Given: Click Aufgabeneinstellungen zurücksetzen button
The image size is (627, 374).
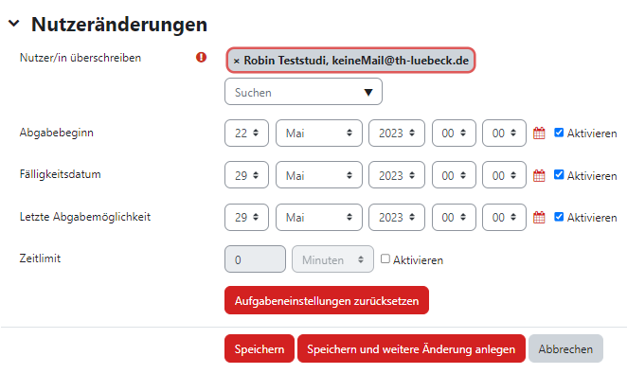Looking at the screenshot, I should [327, 300].
